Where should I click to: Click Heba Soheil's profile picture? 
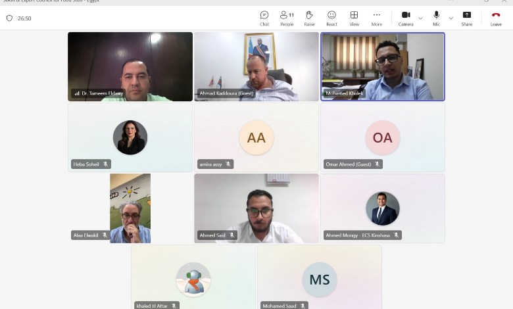click(130, 137)
